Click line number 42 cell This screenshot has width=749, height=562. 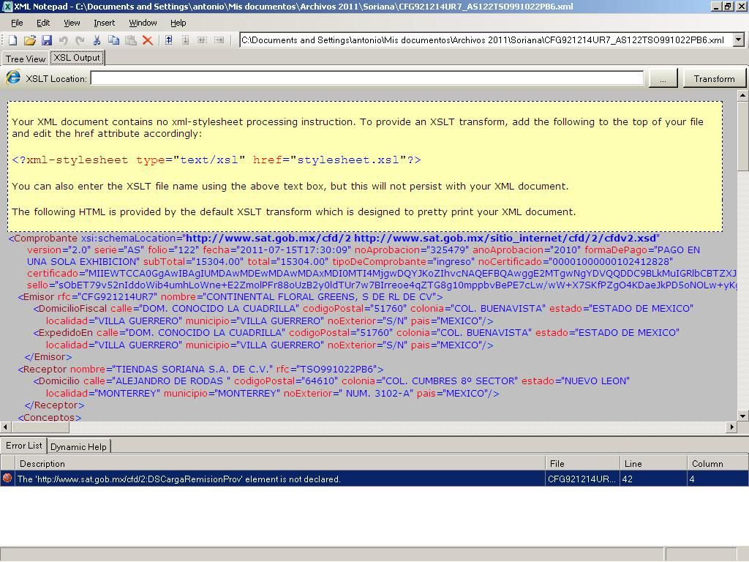tap(653, 479)
